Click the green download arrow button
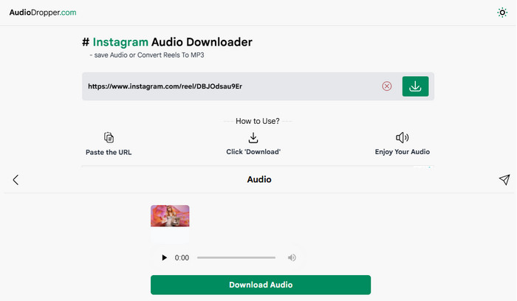This screenshot has width=517, height=301. [415, 86]
